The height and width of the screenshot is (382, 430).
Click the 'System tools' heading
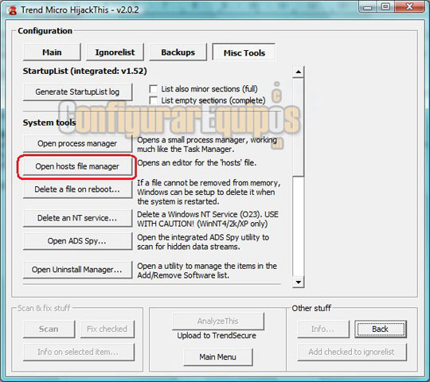click(x=49, y=123)
